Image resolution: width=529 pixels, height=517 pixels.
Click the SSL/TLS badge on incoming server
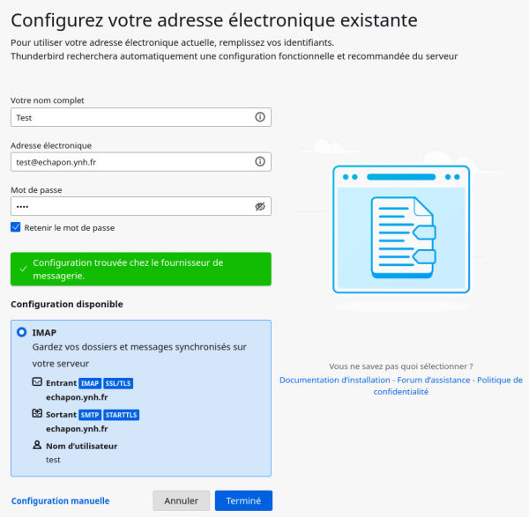118,384
